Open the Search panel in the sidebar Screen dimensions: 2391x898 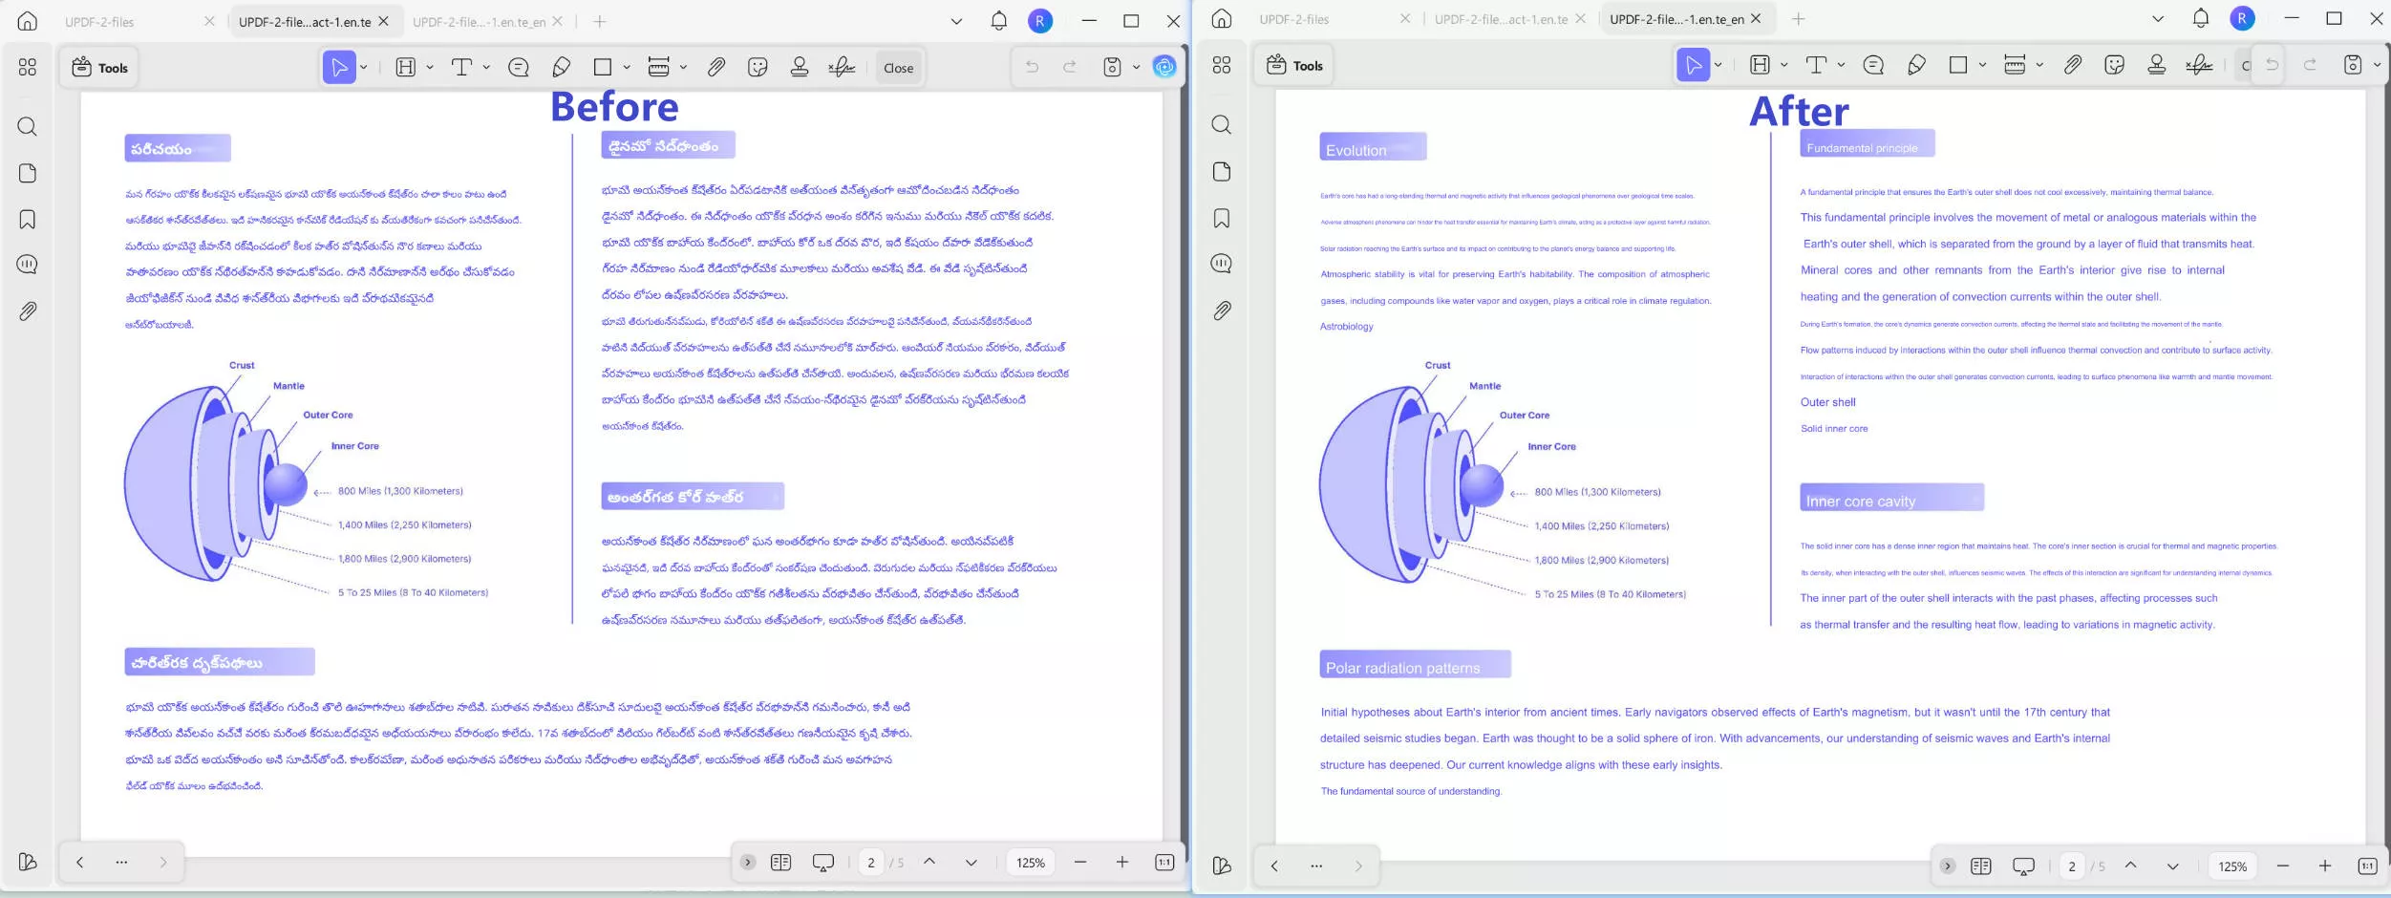coord(27,125)
